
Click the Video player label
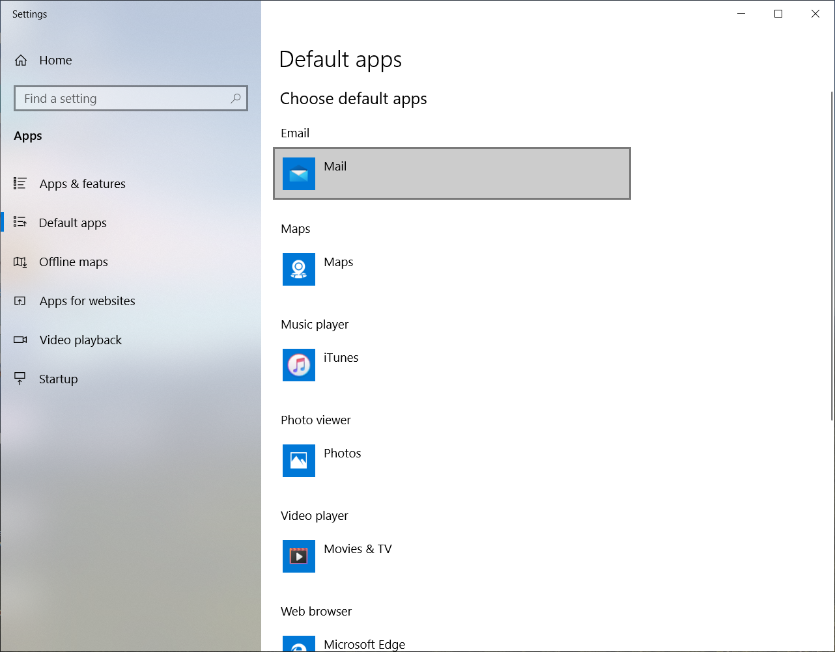315,515
